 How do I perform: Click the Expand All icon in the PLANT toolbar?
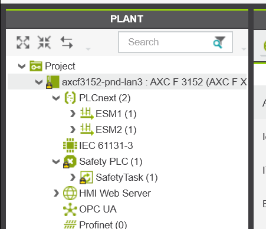coord(23,42)
